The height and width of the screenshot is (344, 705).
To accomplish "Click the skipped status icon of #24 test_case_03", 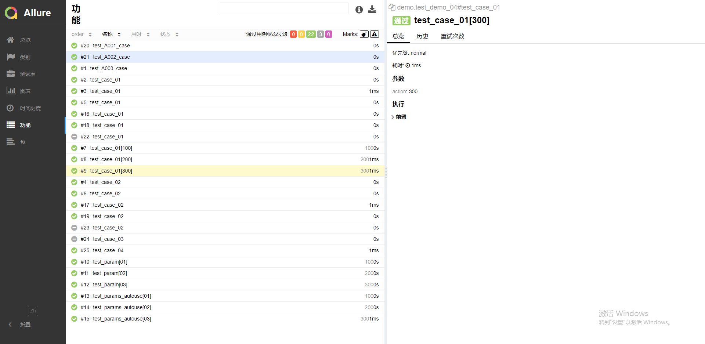I will [x=74, y=239].
